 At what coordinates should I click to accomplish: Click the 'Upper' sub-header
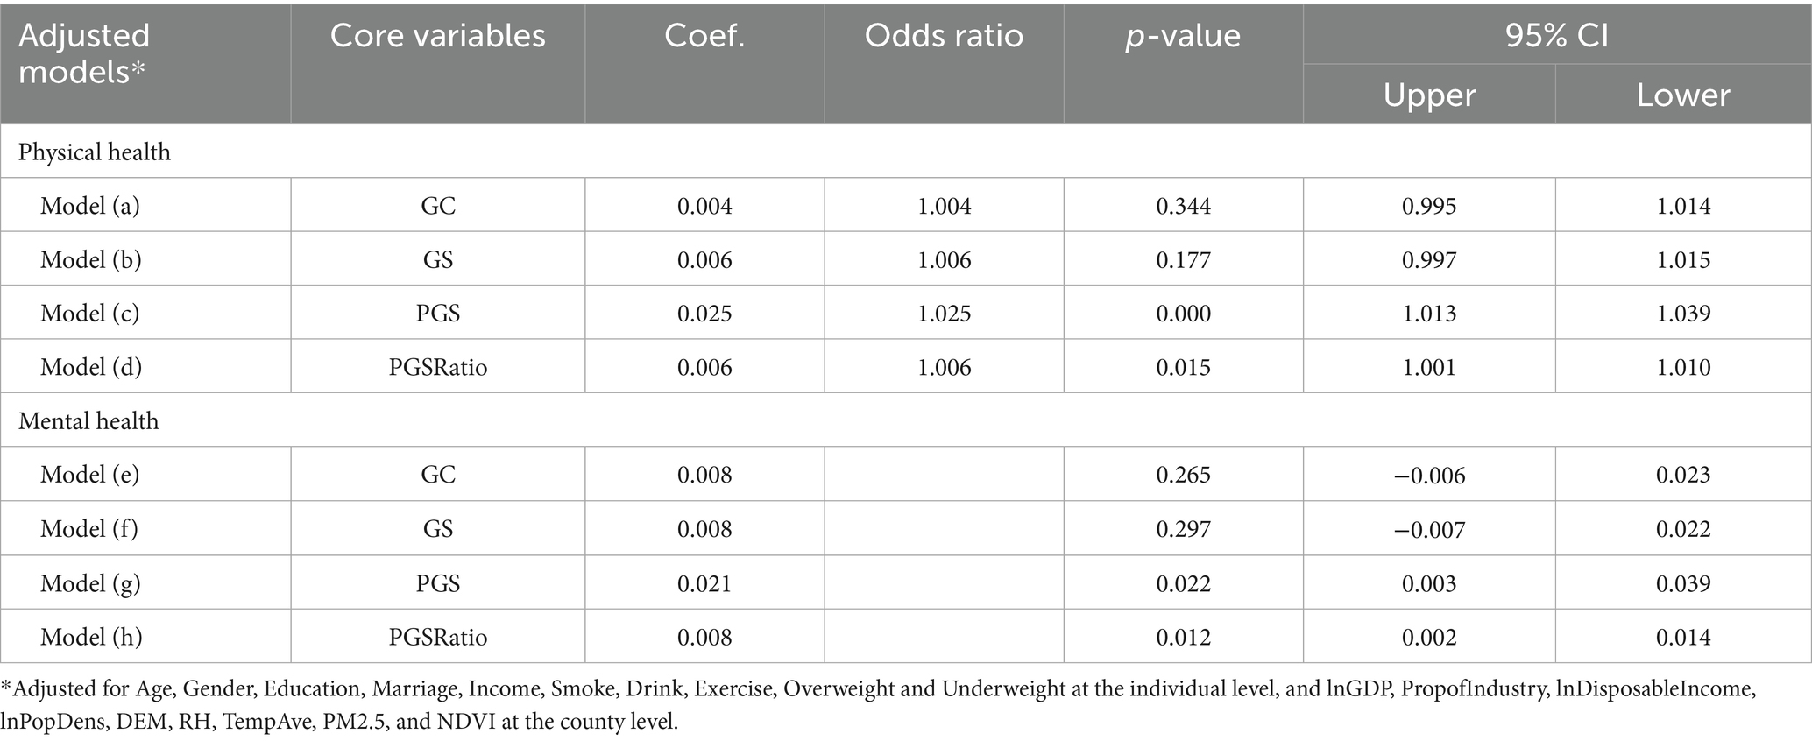coord(1429,95)
